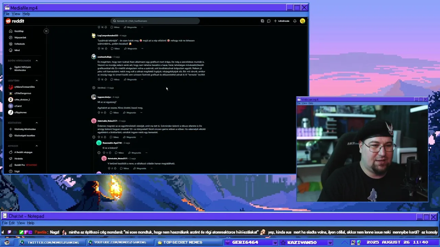
Task: Downvote the unalmashalkaja comment
Action: pos(106,79)
